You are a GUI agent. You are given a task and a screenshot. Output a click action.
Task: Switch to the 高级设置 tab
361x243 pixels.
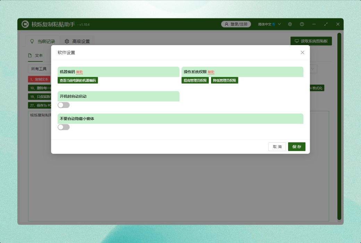77,41
